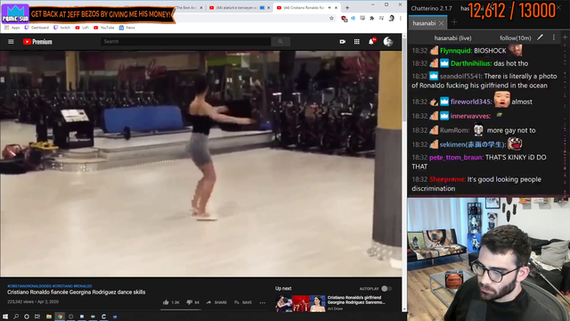Mute the Cristiano Ronaldo tab audio icon

(x=330, y=8)
